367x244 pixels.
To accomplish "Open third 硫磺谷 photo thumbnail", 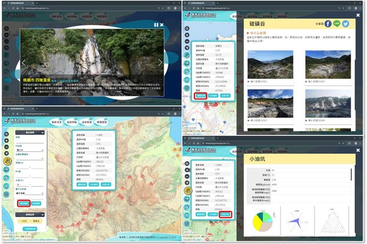I will pos(270,104).
